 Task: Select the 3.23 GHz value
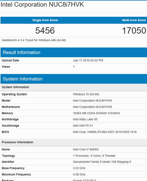point(79,168)
